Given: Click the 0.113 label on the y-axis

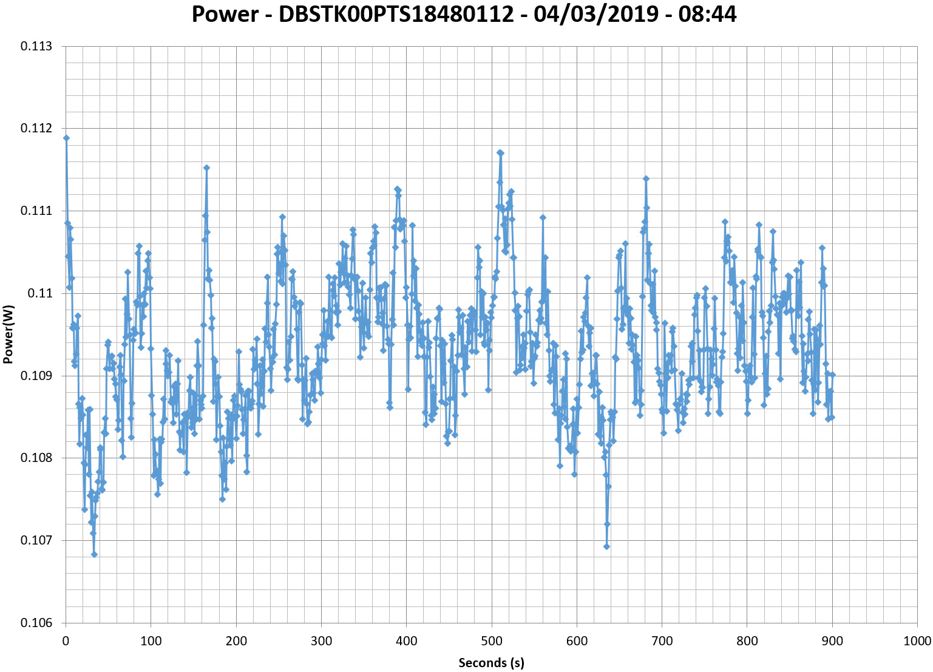Looking at the screenshot, I should 36,46.
